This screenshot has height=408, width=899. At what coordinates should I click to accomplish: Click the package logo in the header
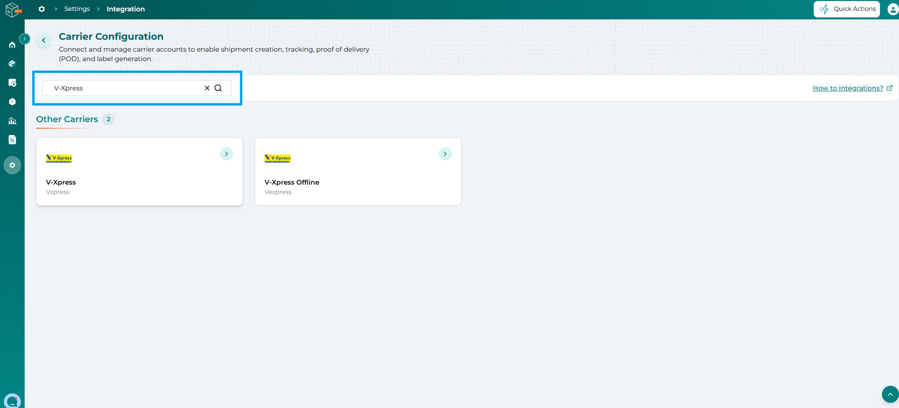[13, 9]
